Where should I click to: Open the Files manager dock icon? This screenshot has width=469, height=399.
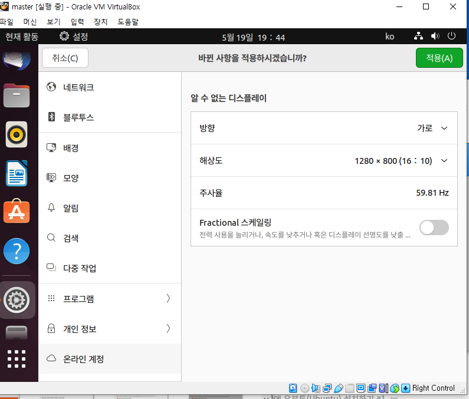(17, 95)
